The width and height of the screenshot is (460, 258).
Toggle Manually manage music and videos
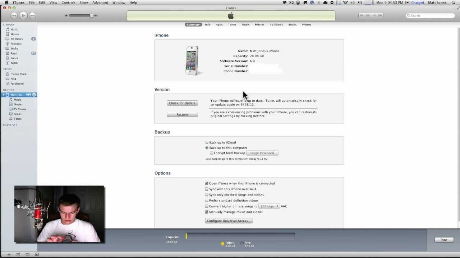[x=207, y=212]
